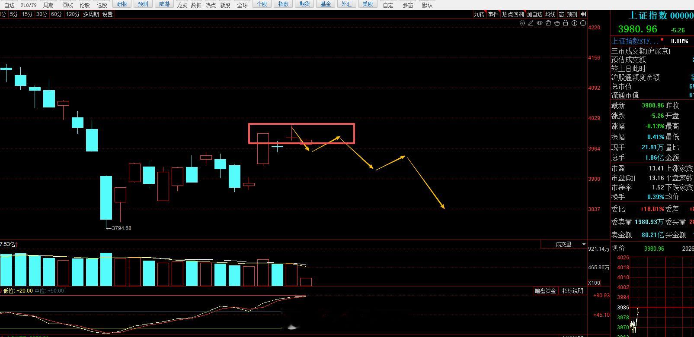Click the 预测 toolbar button at top
Viewport: 694px width, 337px height.
coord(143,4)
